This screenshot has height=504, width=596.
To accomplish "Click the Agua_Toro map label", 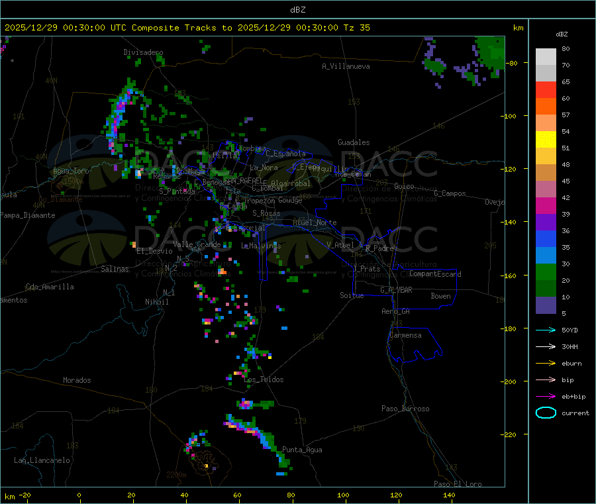I will tap(71, 171).
